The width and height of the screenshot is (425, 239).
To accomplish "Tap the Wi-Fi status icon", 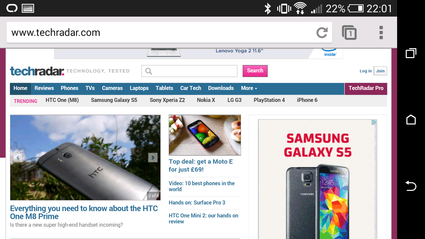I will [x=300, y=8].
